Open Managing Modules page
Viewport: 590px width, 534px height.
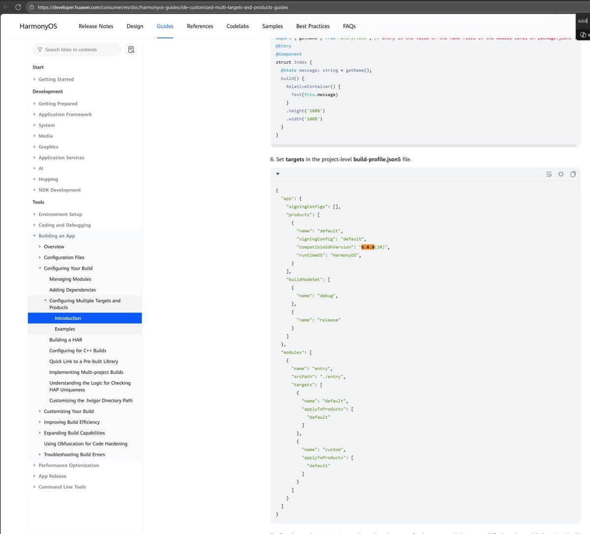pos(70,280)
